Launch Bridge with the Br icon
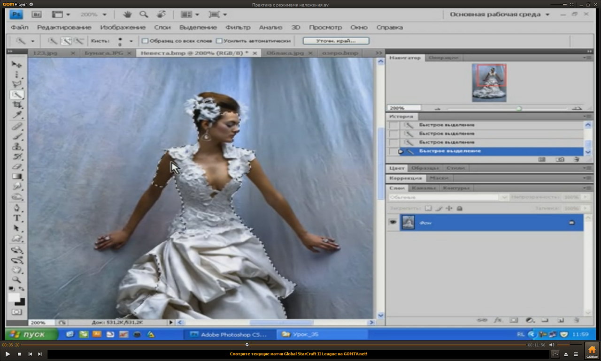This screenshot has height=361, width=601. pos(37,15)
